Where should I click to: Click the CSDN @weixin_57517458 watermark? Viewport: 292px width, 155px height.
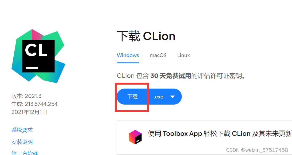pyautogui.click(x=257, y=150)
